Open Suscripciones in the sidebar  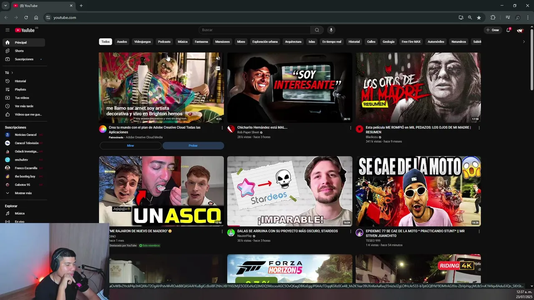[23, 59]
